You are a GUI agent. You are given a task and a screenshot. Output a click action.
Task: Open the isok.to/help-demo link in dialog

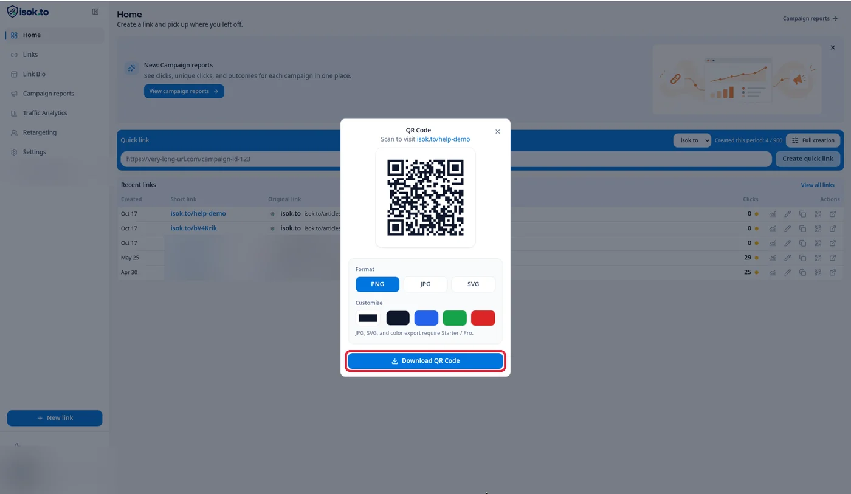click(x=443, y=139)
